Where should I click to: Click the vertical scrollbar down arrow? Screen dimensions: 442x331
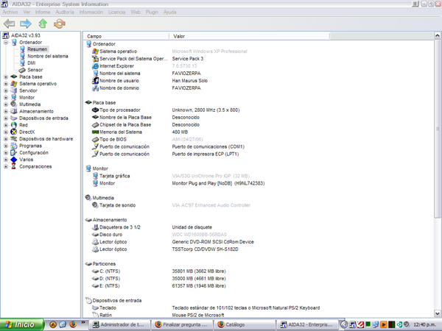pos(437,313)
